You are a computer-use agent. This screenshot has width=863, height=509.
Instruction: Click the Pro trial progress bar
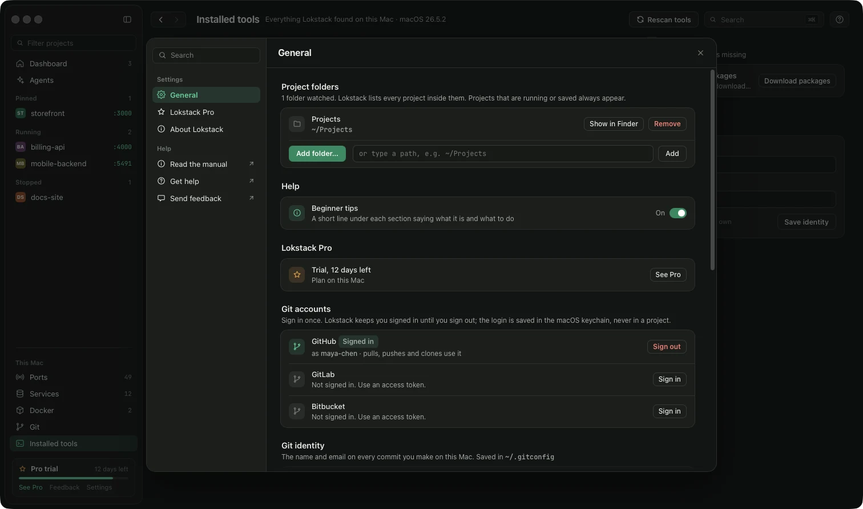coord(73,478)
